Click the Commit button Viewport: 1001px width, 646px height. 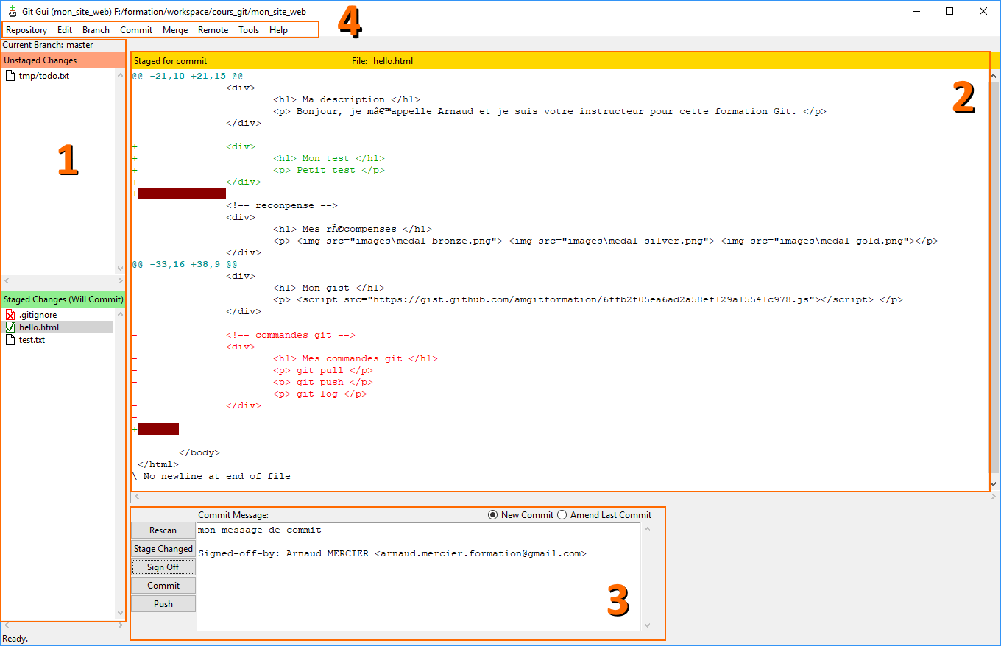tap(163, 585)
